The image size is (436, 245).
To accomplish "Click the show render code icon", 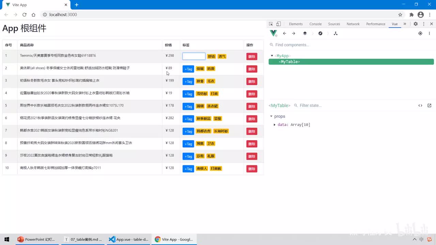I will click(x=420, y=105).
